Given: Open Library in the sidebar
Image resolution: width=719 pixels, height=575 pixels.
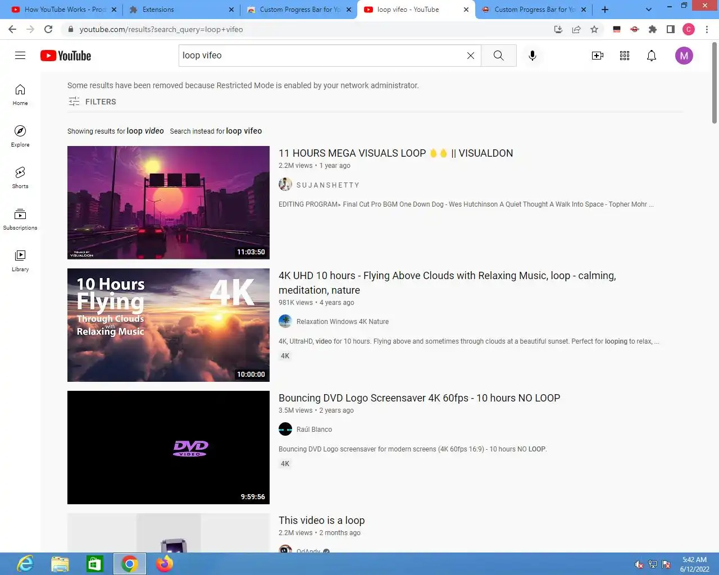Looking at the screenshot, I should click(x=20, y=261).
